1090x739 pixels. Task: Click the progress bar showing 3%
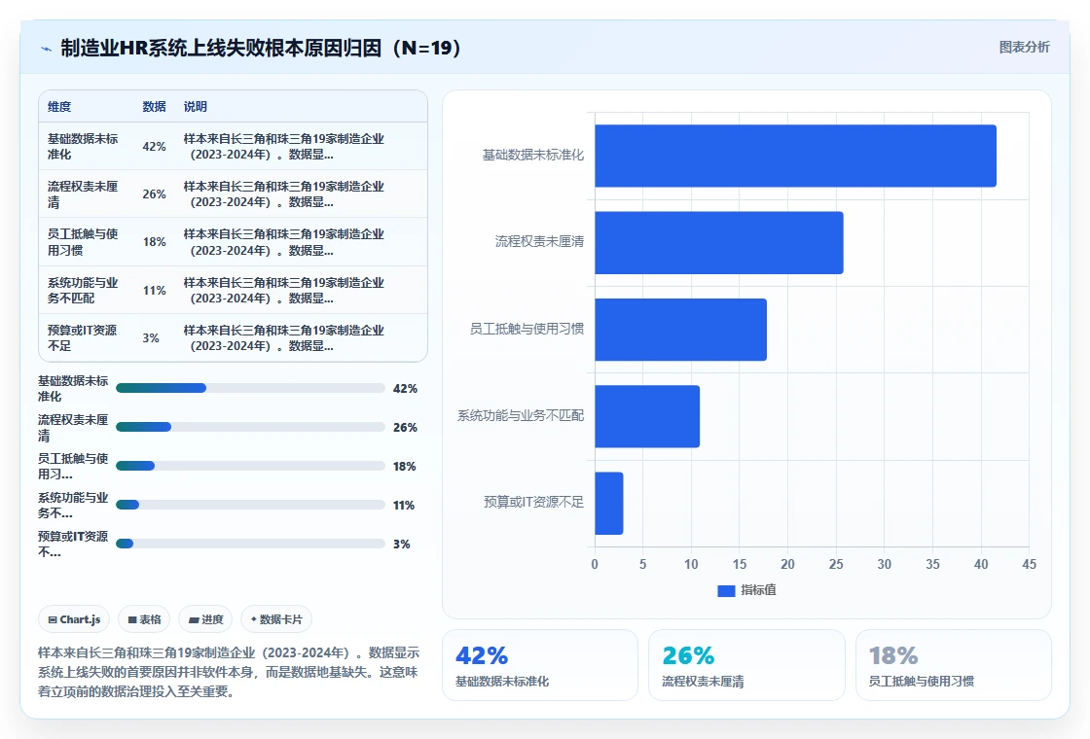(250, 544)
